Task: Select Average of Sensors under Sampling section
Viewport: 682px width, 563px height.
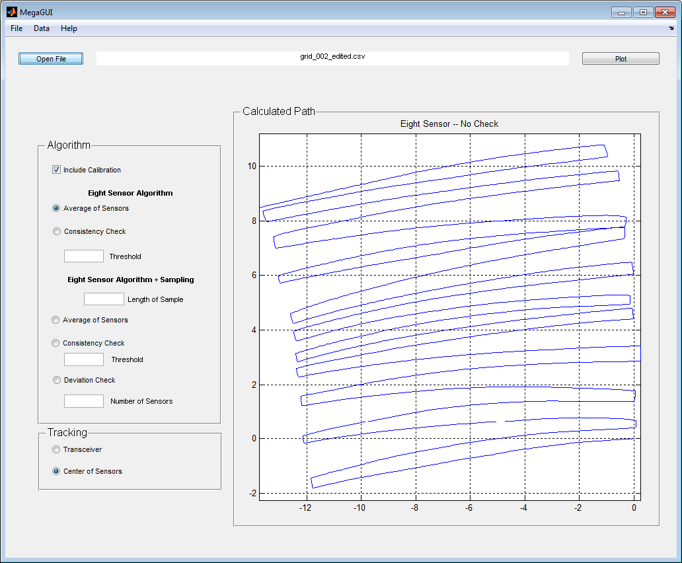Action: coord(56,320)
